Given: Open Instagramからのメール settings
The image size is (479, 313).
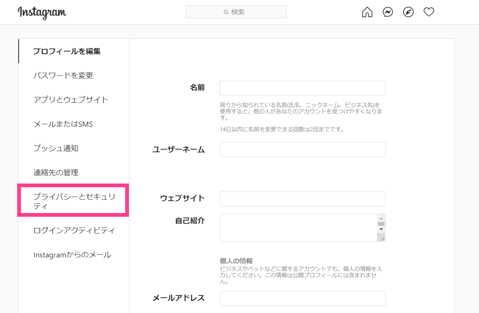Looking at the screenshot, I should (x=74, y=255).
